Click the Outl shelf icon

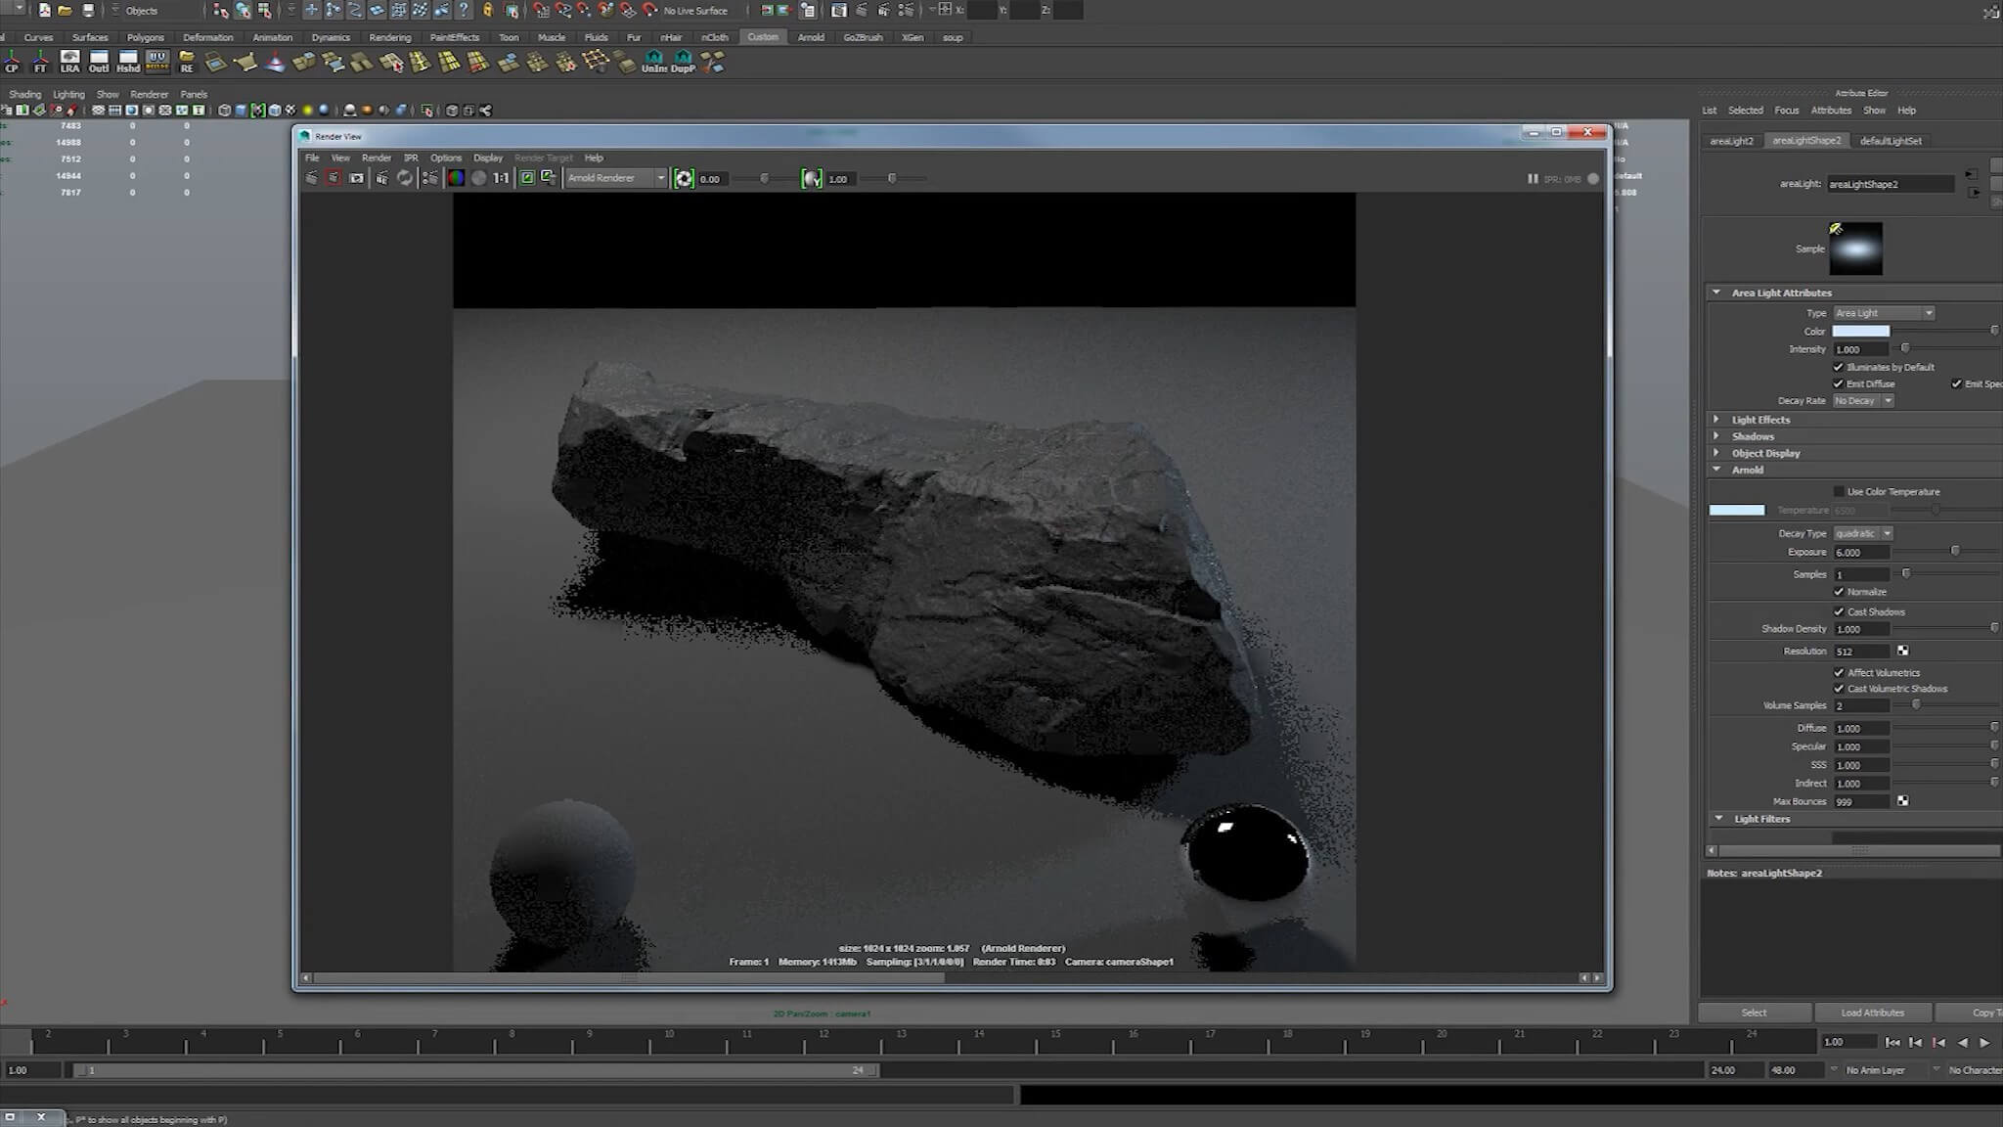tap(99, 63)
